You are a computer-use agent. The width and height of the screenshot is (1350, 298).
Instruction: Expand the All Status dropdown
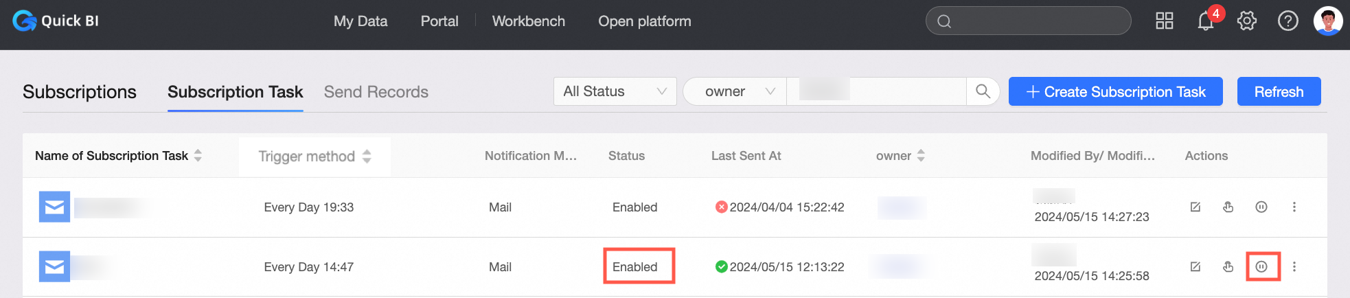pos(615,91)
